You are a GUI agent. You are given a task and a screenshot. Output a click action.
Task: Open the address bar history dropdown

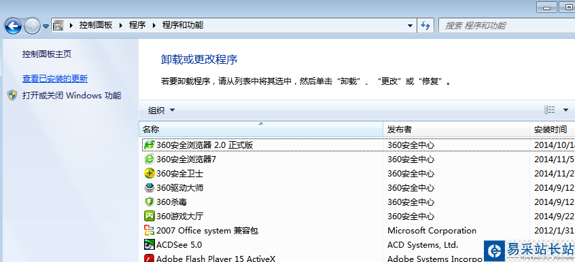coord(410,26)
